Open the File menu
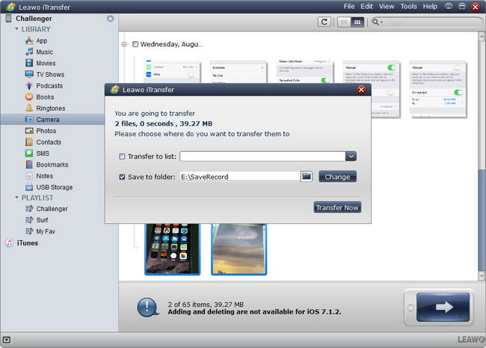486x348 pixels. click(x=349, y=6)
